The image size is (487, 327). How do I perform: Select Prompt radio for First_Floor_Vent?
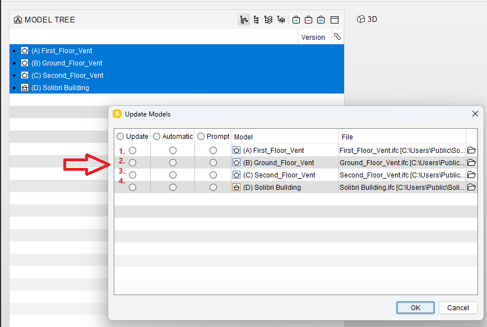tap(213, 151)
